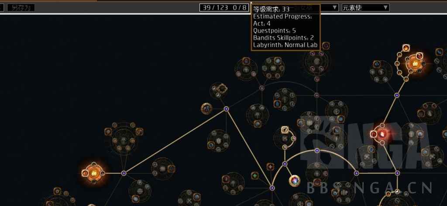Toggle the purple junction node below the red plus

click(272, 188)
